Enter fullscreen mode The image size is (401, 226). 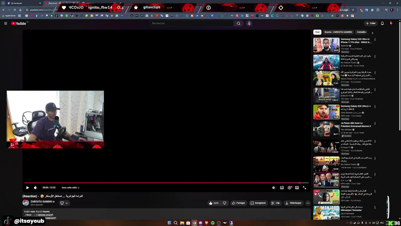coord(305,188)
